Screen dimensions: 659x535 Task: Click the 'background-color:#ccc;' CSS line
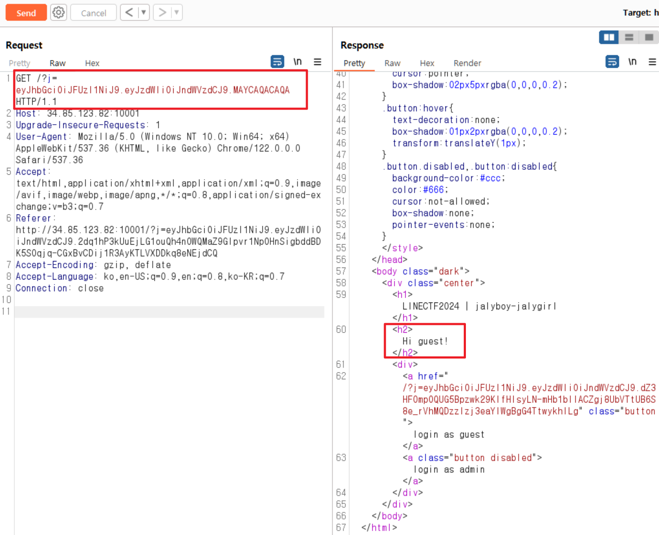[448, 178]
